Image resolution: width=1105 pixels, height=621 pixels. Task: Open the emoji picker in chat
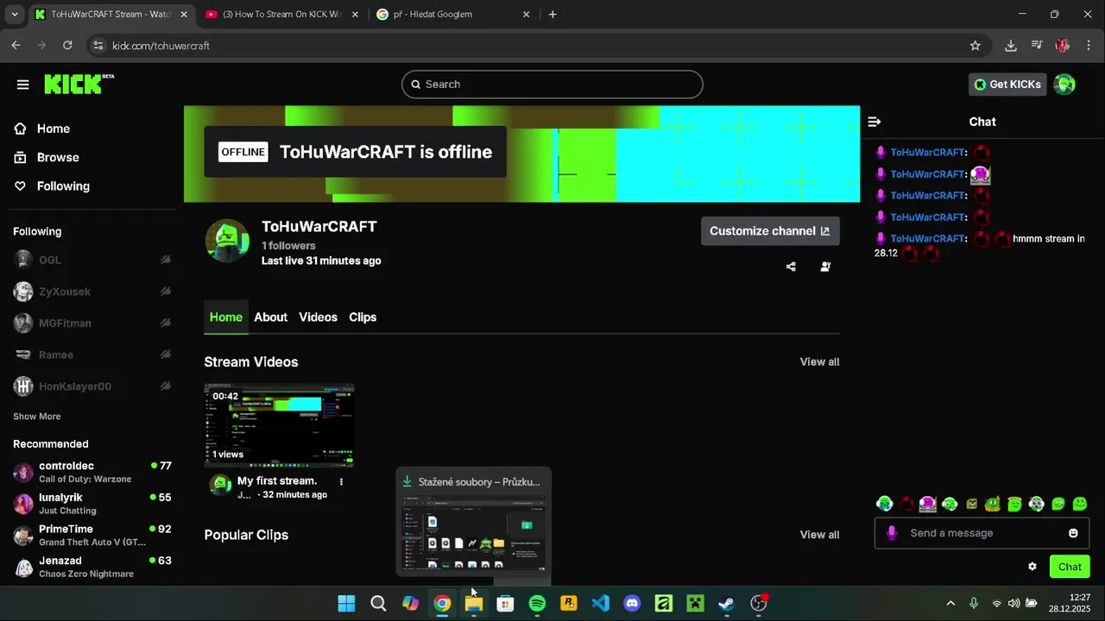[1073, 533]
